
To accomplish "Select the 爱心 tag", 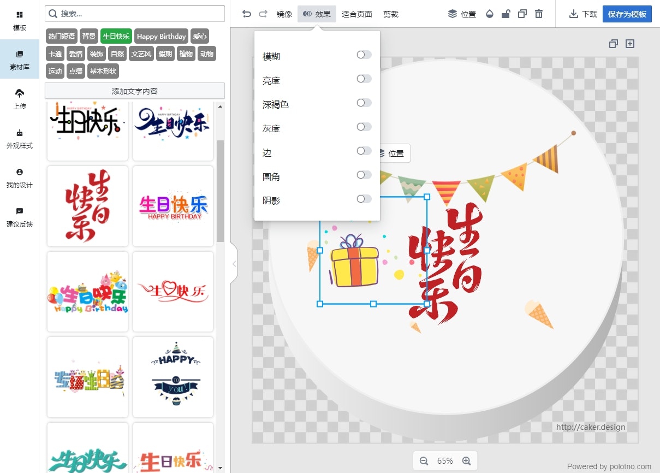I will (x=200, y=37).
